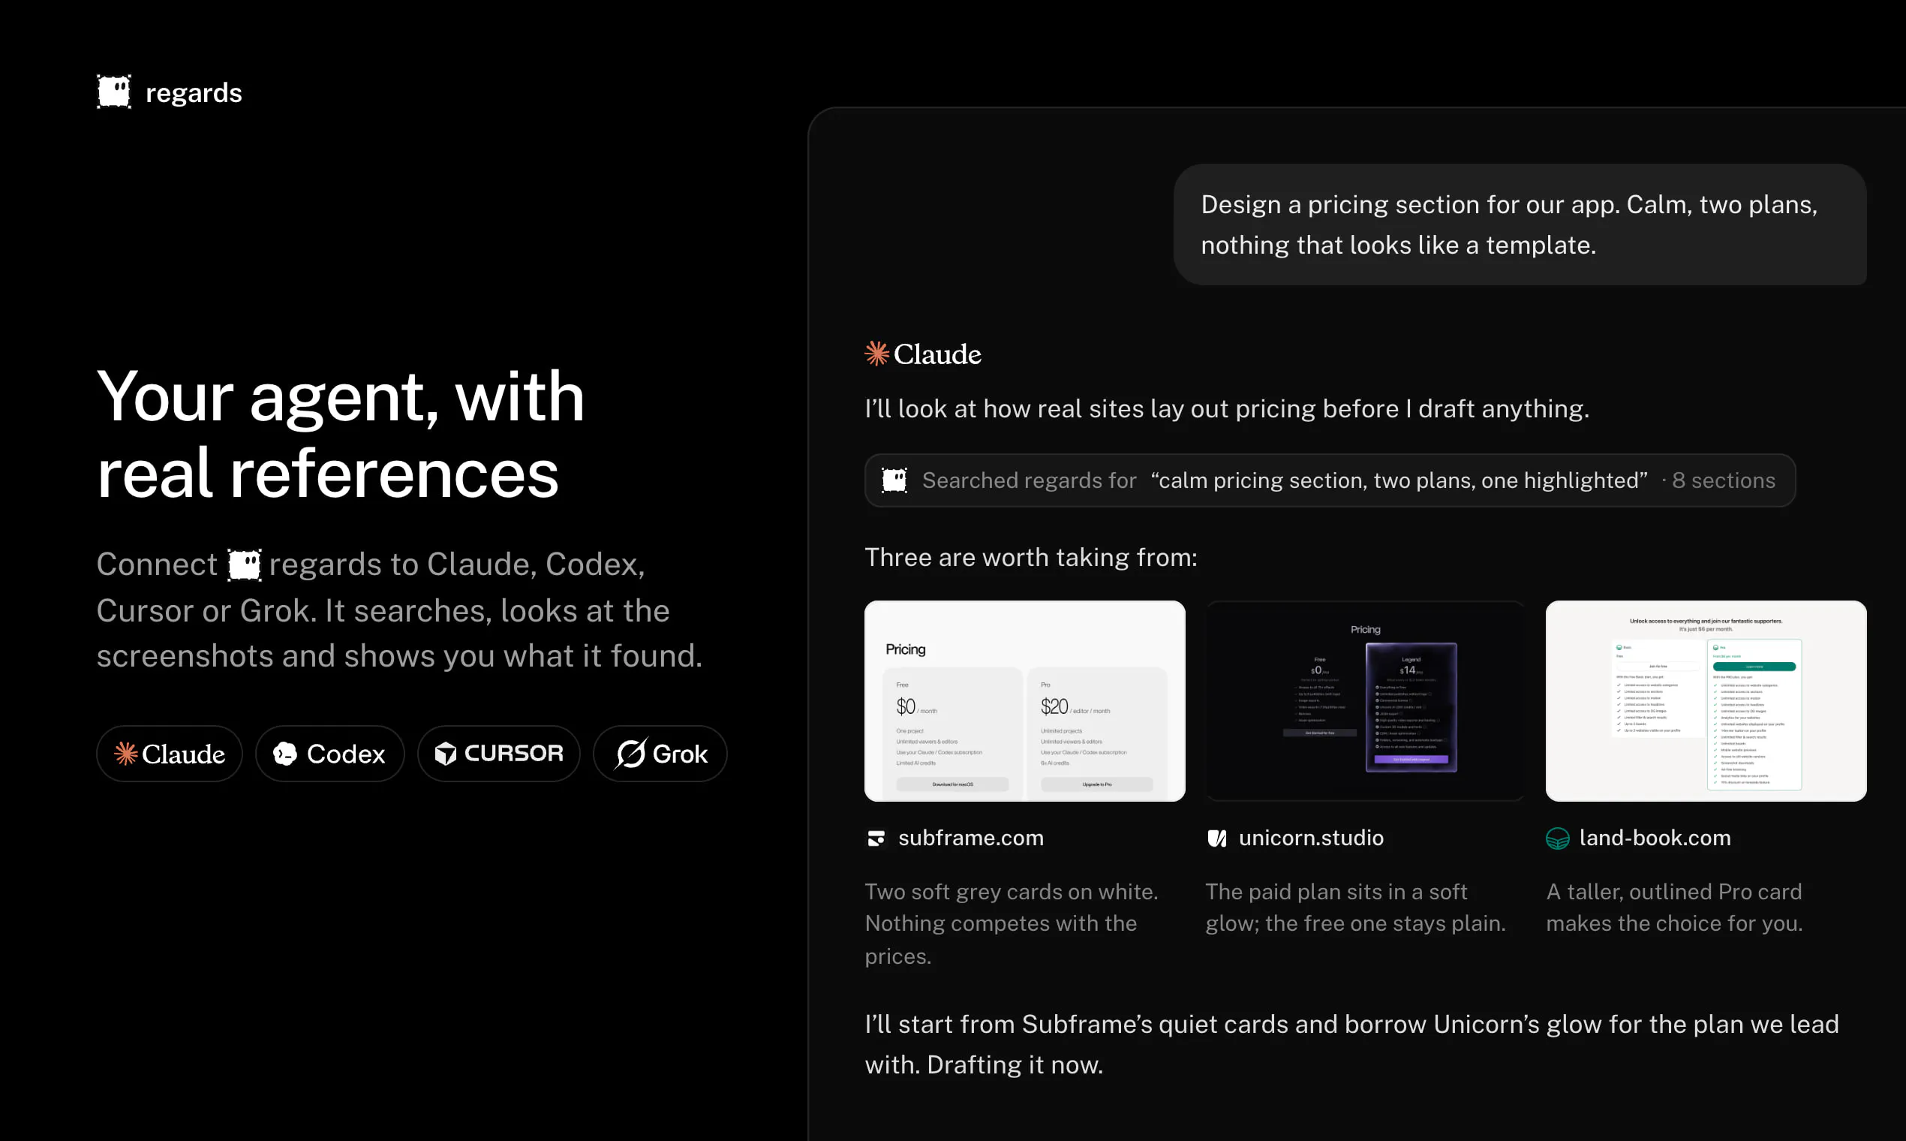This screenshot has width=1906, height=1141.
Task: Click the 'I'll start from Subframe's quiet cards' paragraph
Action: (x=1351, y=1044)
